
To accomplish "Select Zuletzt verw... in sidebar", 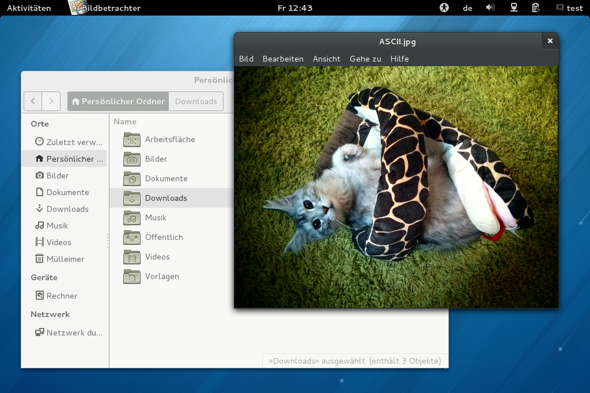I will click(x=74, y=142).
